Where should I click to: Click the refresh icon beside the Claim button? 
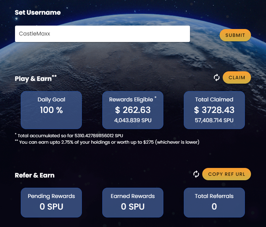(217, 77)
